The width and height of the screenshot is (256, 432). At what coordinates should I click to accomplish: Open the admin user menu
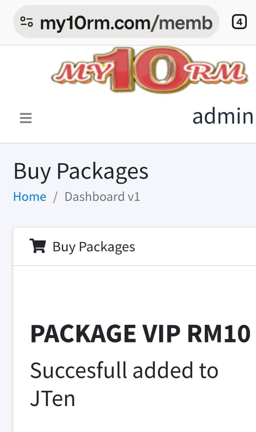(x=222, y=116)
